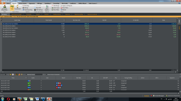This screenshot has height=101, width=181.
Task: Close the Overall report tab
Action: pyautogui.click(x=41, y=14)
